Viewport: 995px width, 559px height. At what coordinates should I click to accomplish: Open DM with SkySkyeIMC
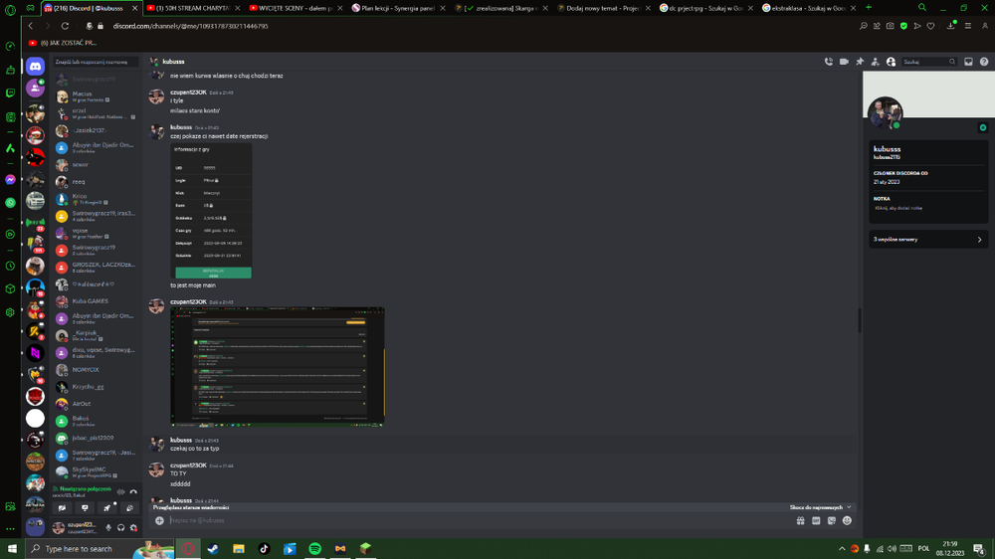pyautogui.click(x=97, y=472)
